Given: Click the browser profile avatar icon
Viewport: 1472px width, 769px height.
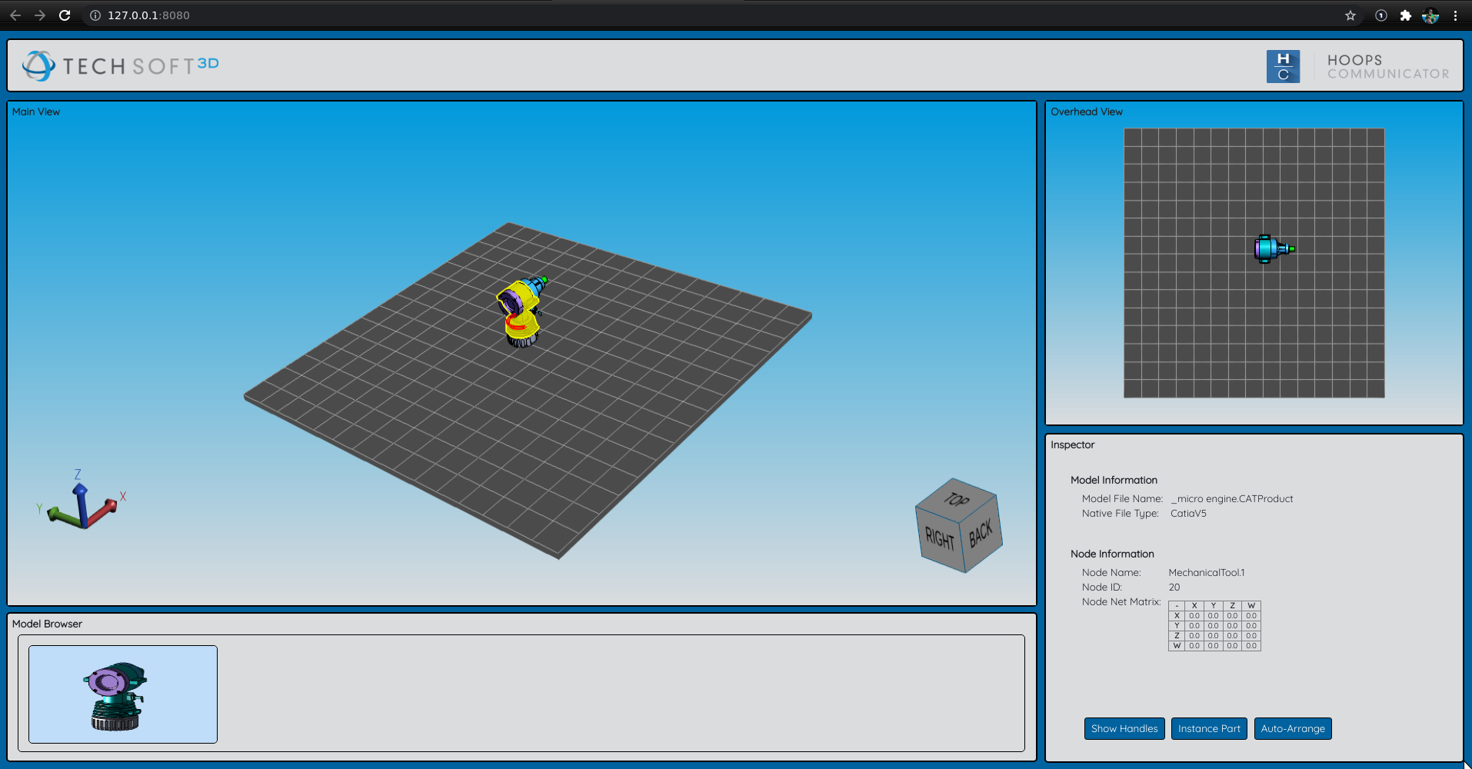Looking at the screenshot, I should (x=1431, y=15).
